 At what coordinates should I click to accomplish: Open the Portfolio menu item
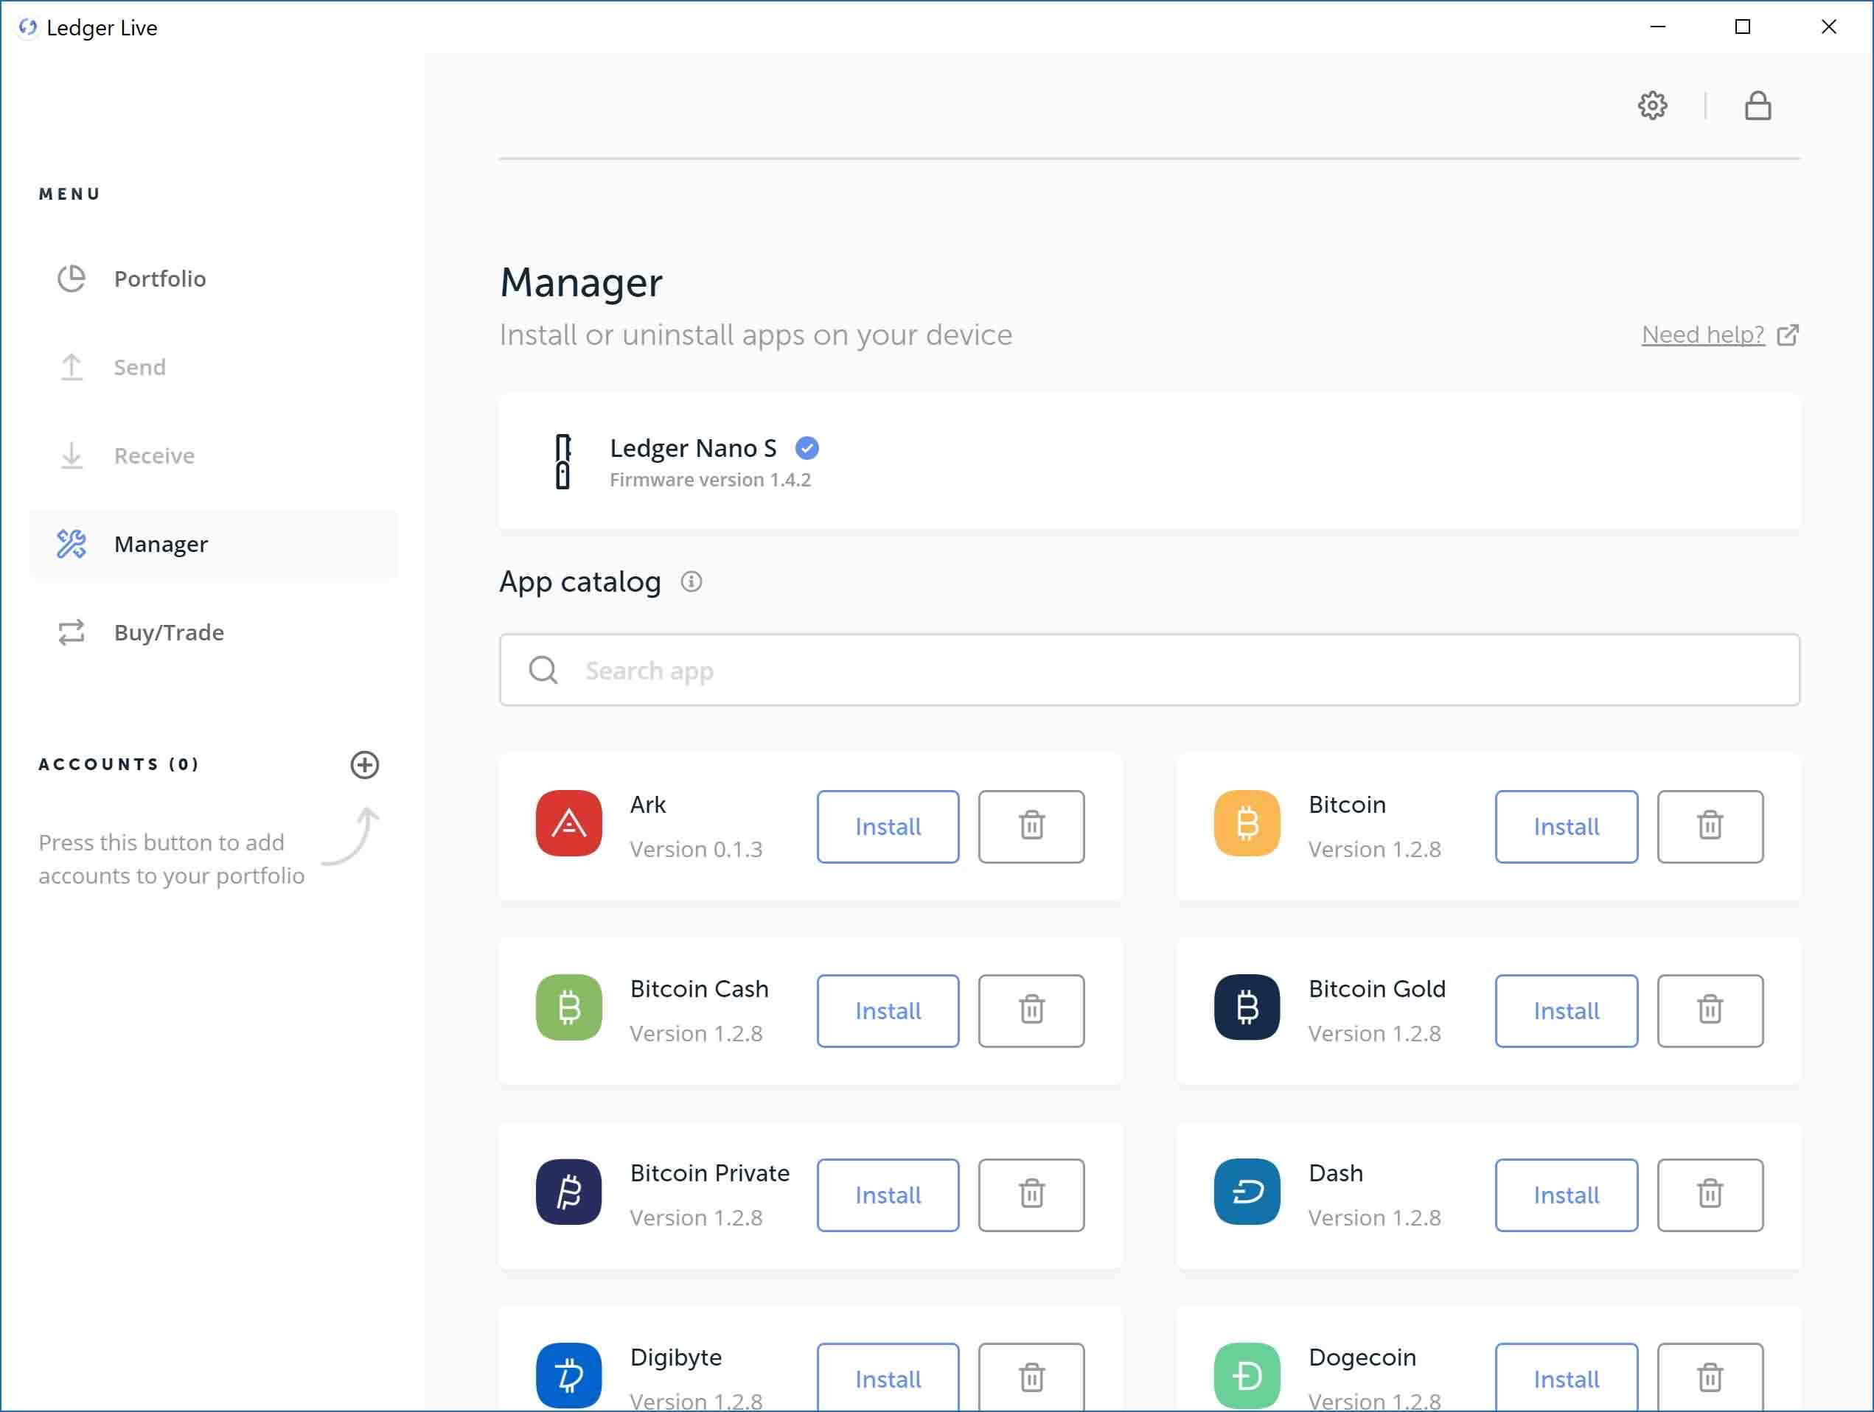coord(214,279)
